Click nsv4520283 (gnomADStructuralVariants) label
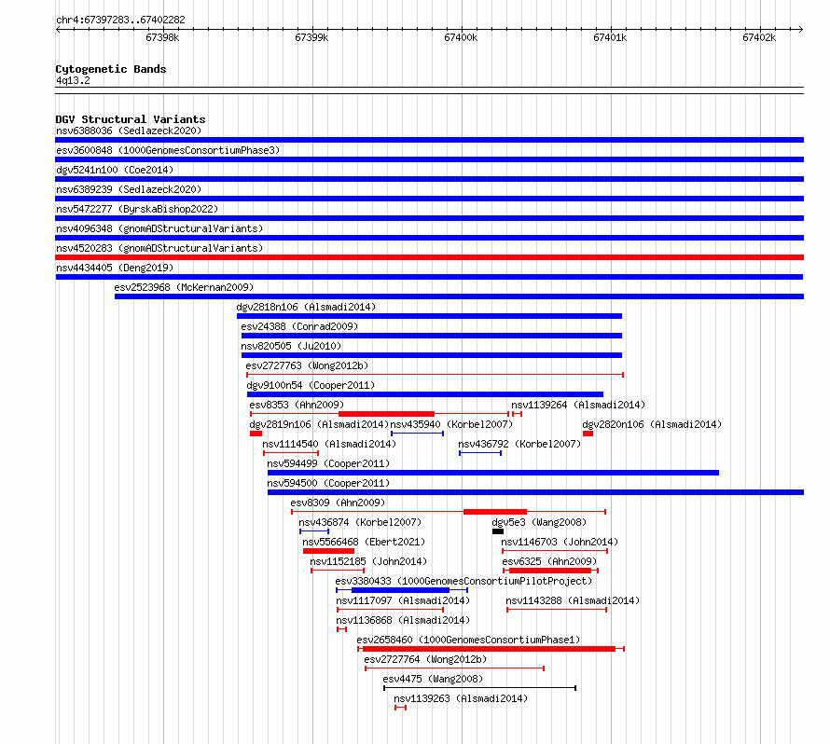Viewport: 830px width, 744px height. pyautogui.click(x=159, y=248)
